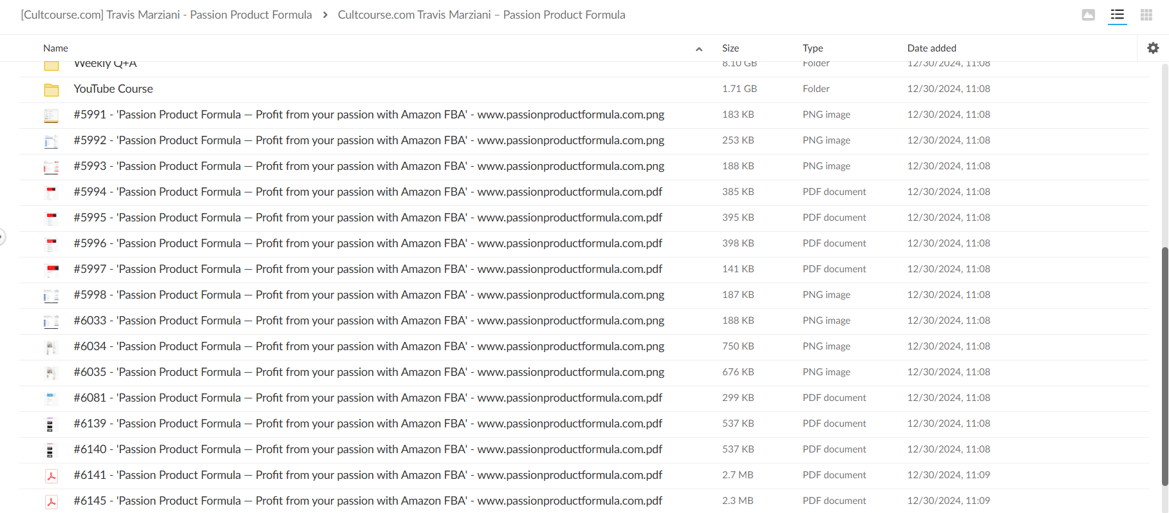Select file #6145 Passion Product Formula pdf

[x=368, y=501]
